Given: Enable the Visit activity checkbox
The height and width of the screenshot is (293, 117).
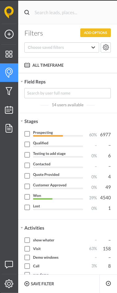Looking at the screenshot, I should (x=27, y=249).
